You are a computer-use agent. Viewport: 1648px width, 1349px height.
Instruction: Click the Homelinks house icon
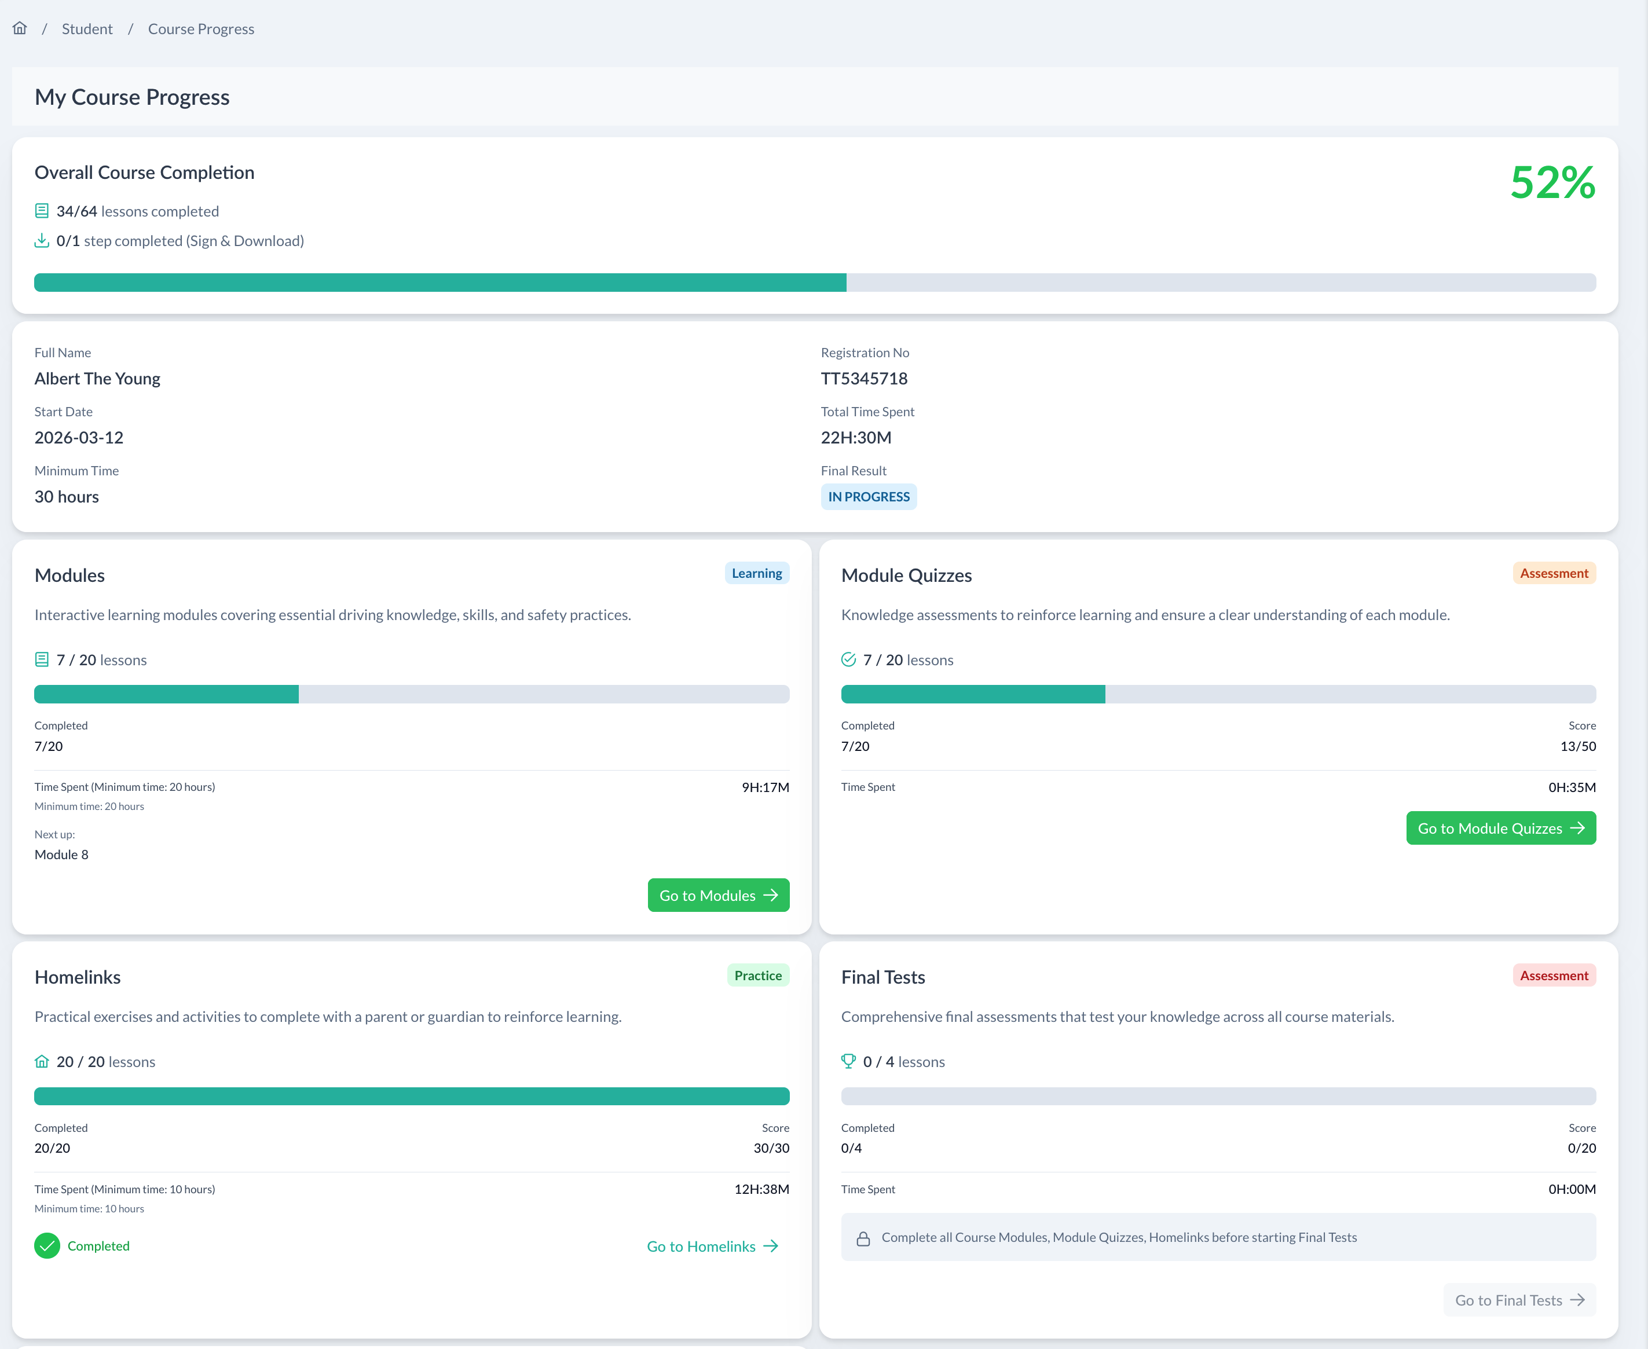42,1061
